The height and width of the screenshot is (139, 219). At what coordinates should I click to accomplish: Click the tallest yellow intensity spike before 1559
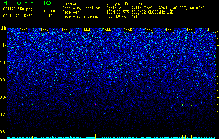point(183,134)
